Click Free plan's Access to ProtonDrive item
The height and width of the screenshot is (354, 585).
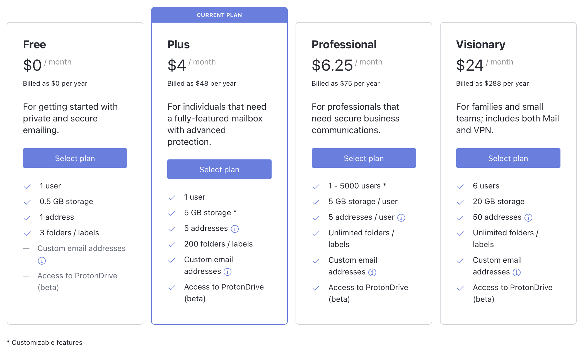click(78, 281)
